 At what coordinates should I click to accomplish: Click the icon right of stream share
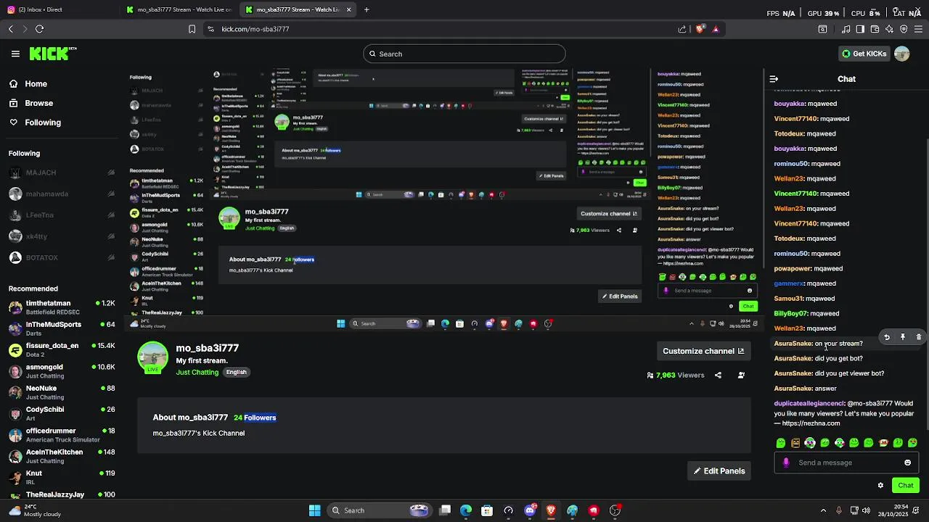point(741,376)
